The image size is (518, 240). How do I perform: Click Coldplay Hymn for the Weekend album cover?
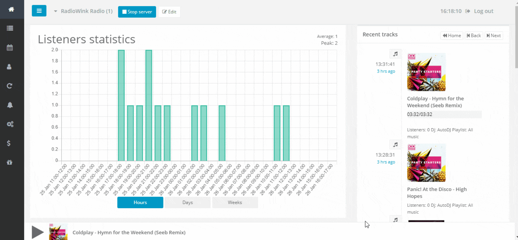pos(426,72)
